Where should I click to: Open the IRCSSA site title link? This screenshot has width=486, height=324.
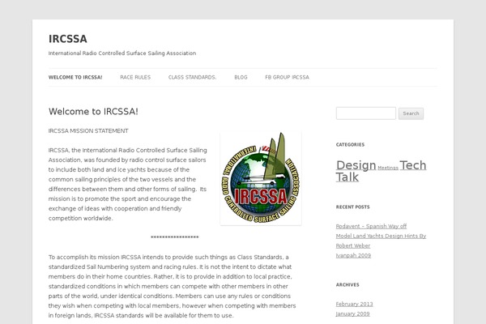tap(67, 39)
